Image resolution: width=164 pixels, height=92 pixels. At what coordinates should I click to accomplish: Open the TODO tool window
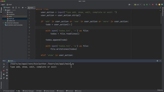point(39,91)
